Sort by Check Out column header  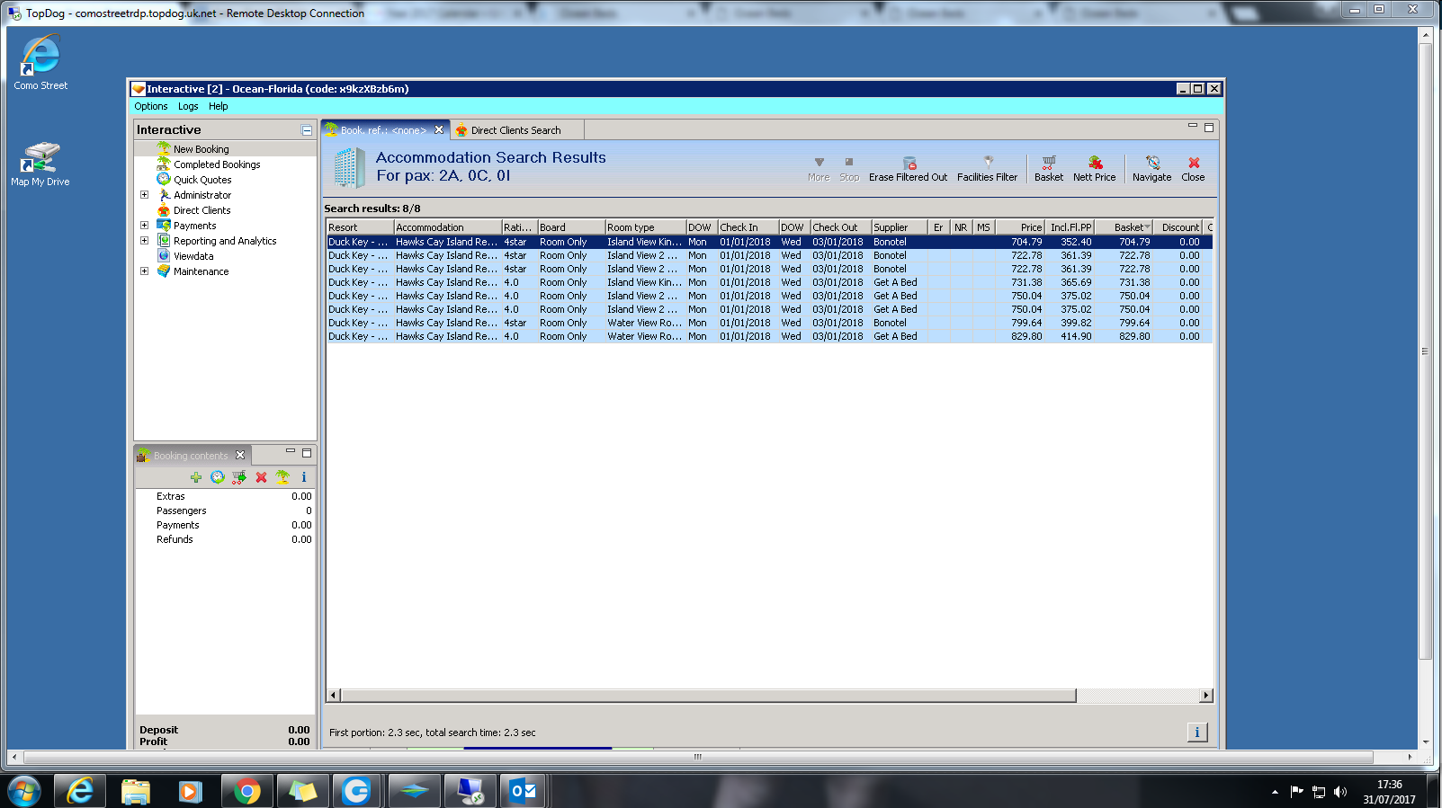click(x=841, y=227)
